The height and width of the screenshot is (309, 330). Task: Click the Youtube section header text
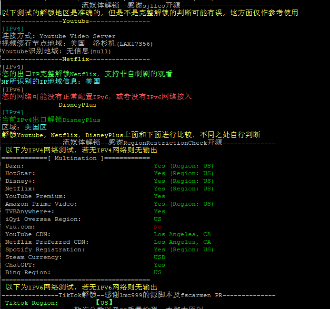[x=76, y=21]
